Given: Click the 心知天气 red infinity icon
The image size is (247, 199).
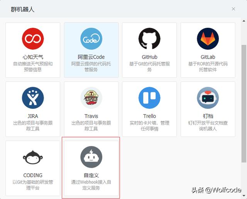Looking at the screenshot, I should (33, 39).
